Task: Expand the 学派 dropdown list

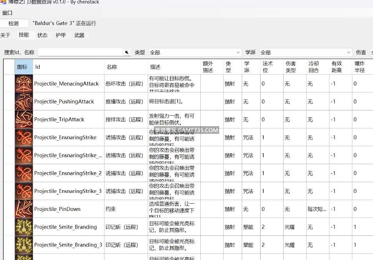Action: pyautogui.click(x=348, y=53)
